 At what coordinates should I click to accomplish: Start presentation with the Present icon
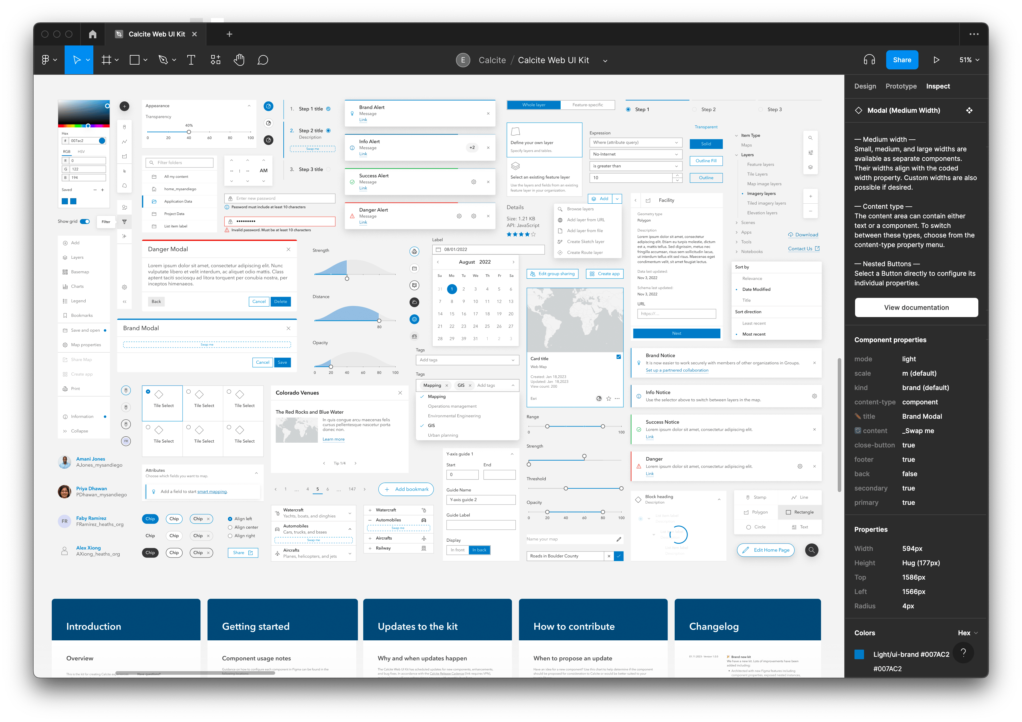[x=936, y=60]
